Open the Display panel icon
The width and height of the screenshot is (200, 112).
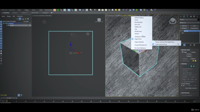(194, 16)
